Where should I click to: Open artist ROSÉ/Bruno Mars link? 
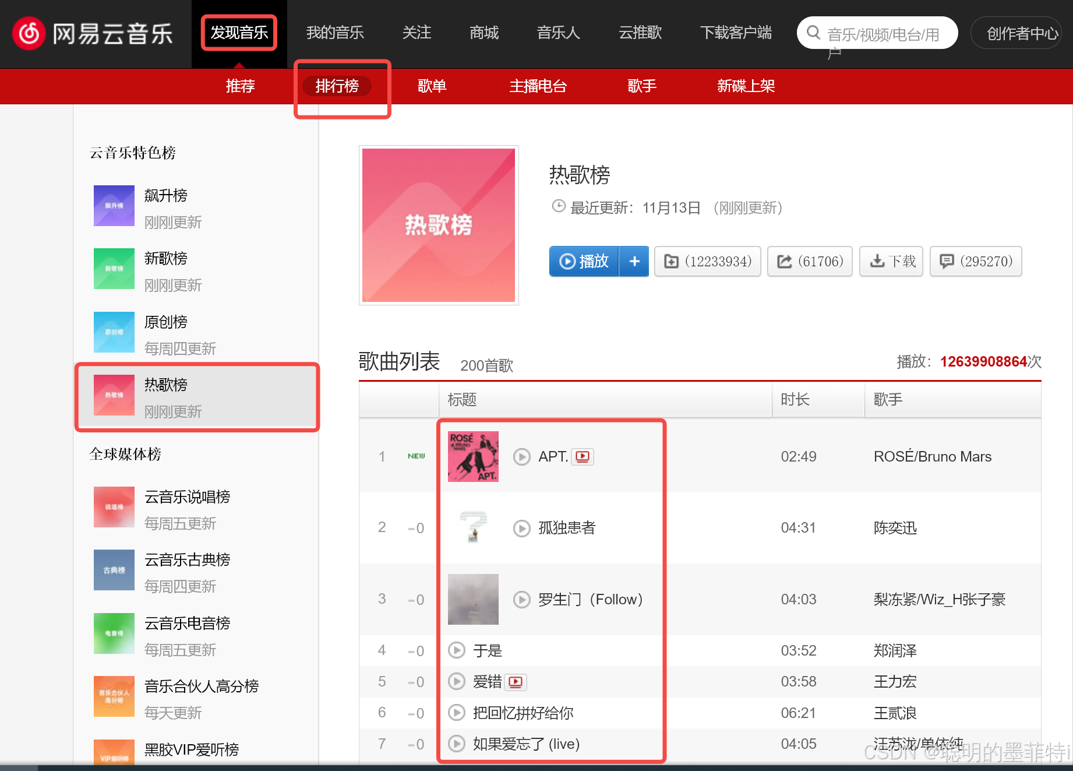932,456
